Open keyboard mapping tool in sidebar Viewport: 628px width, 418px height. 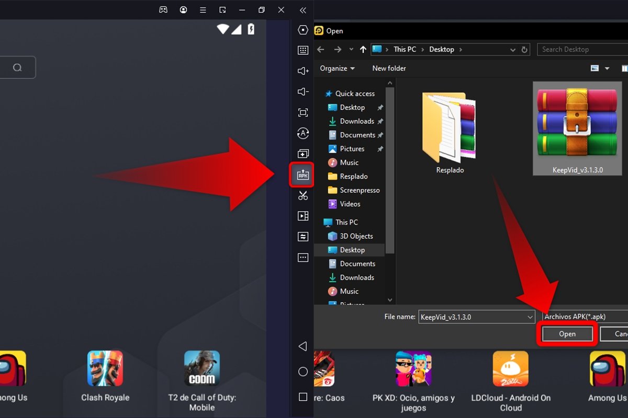click(x=303, y=50)
